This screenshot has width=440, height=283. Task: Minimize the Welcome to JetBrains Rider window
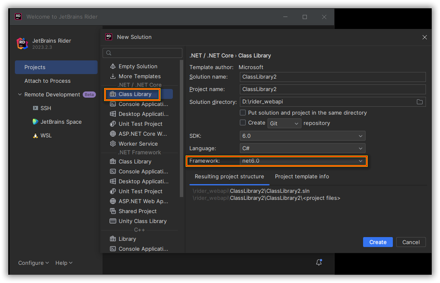coord(285,17)
